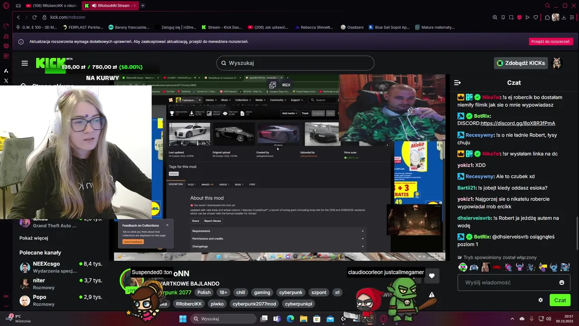Click the zoom magnifier icon in address bar

pos(494,17)
